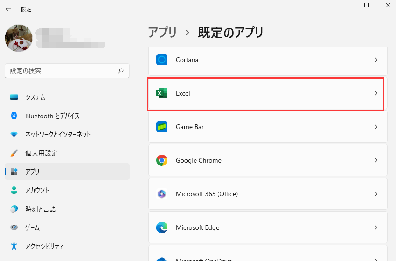
Task: Click the Excel app icon
Action: point(162,93)
